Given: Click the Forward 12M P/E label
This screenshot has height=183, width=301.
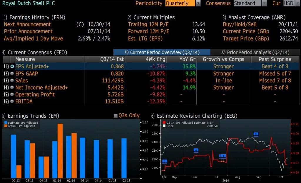Looking at the screenshot, I should tap(148, 31).
